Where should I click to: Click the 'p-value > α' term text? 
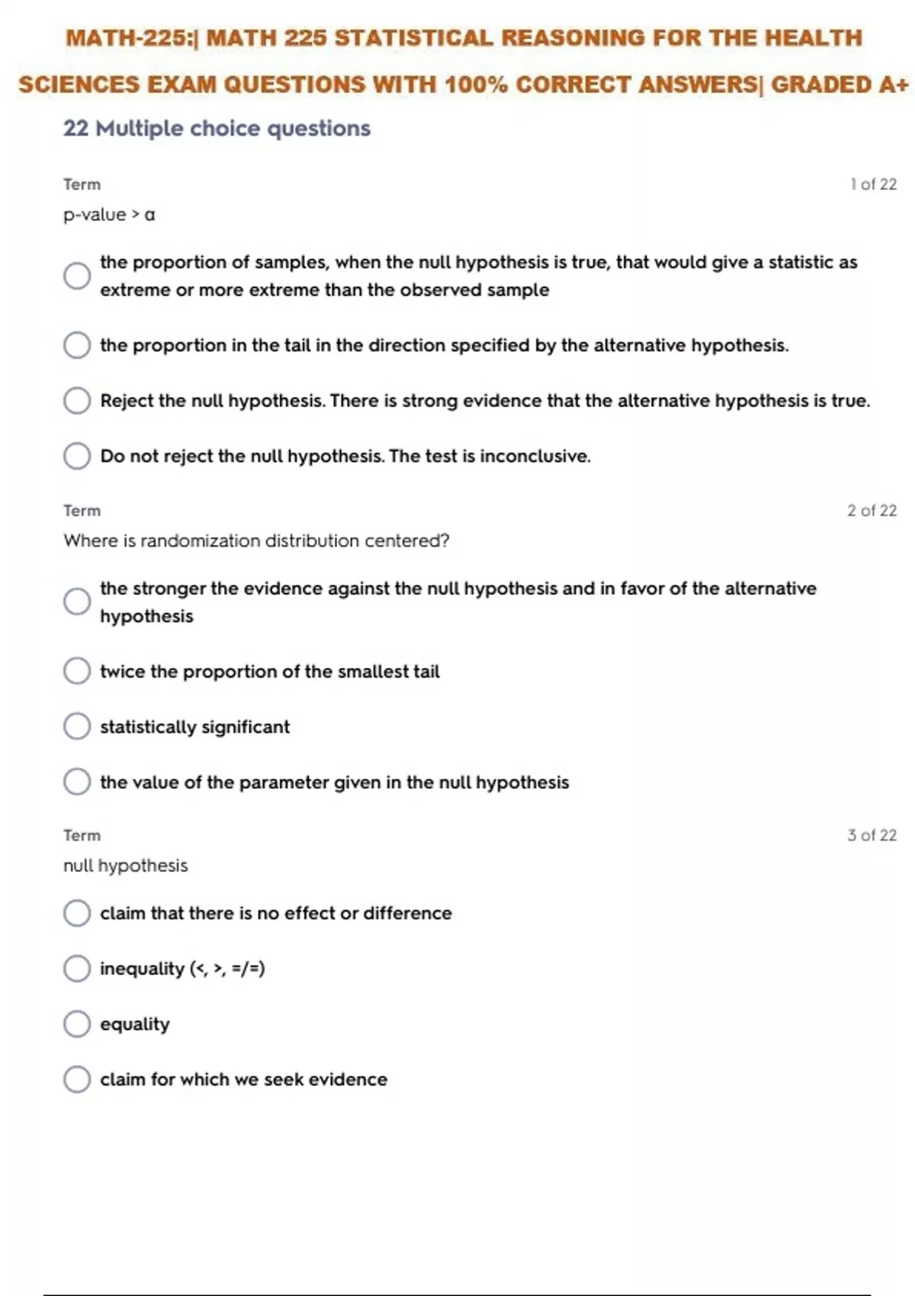(109, 215)
